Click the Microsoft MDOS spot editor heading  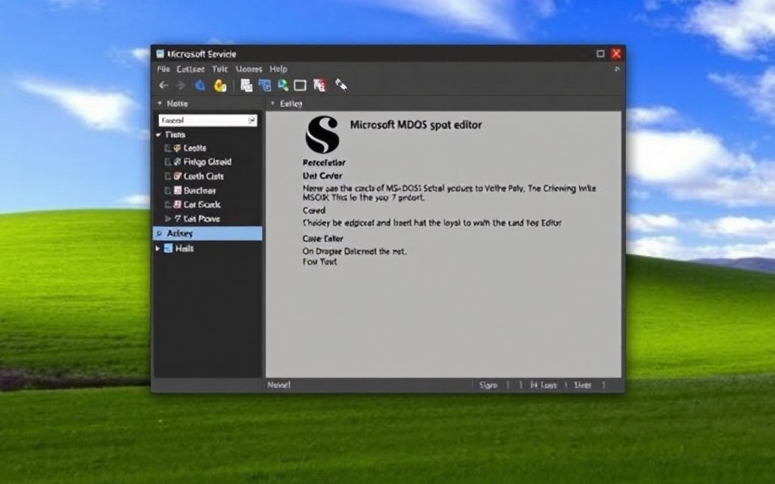[416, 125]
